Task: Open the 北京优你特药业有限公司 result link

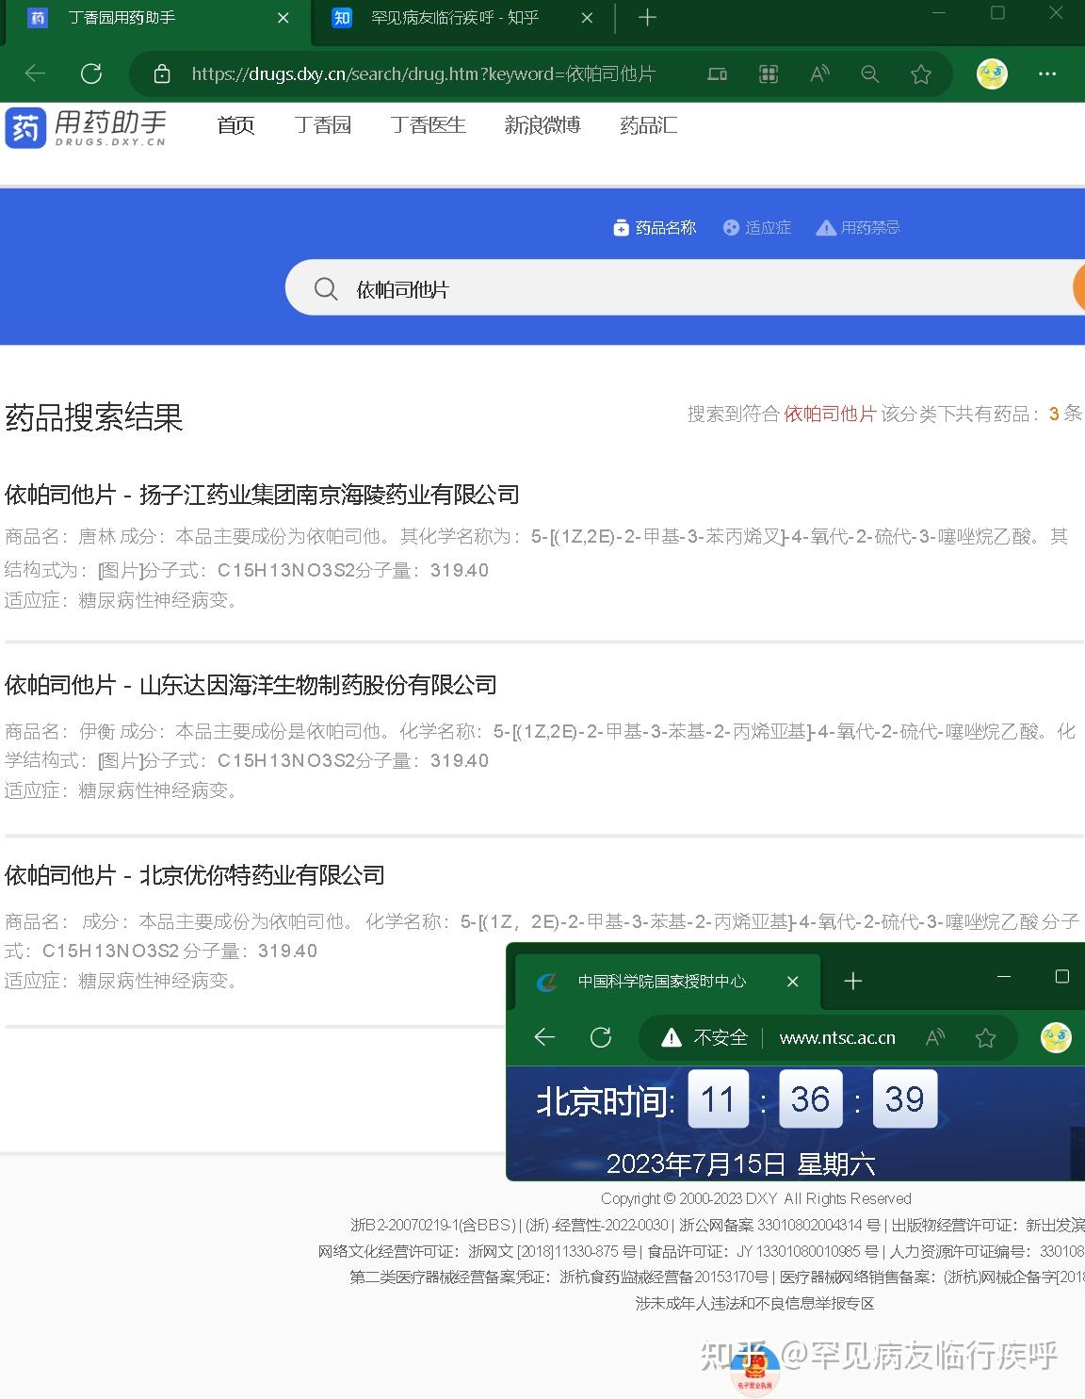Action: coord(196,875)
